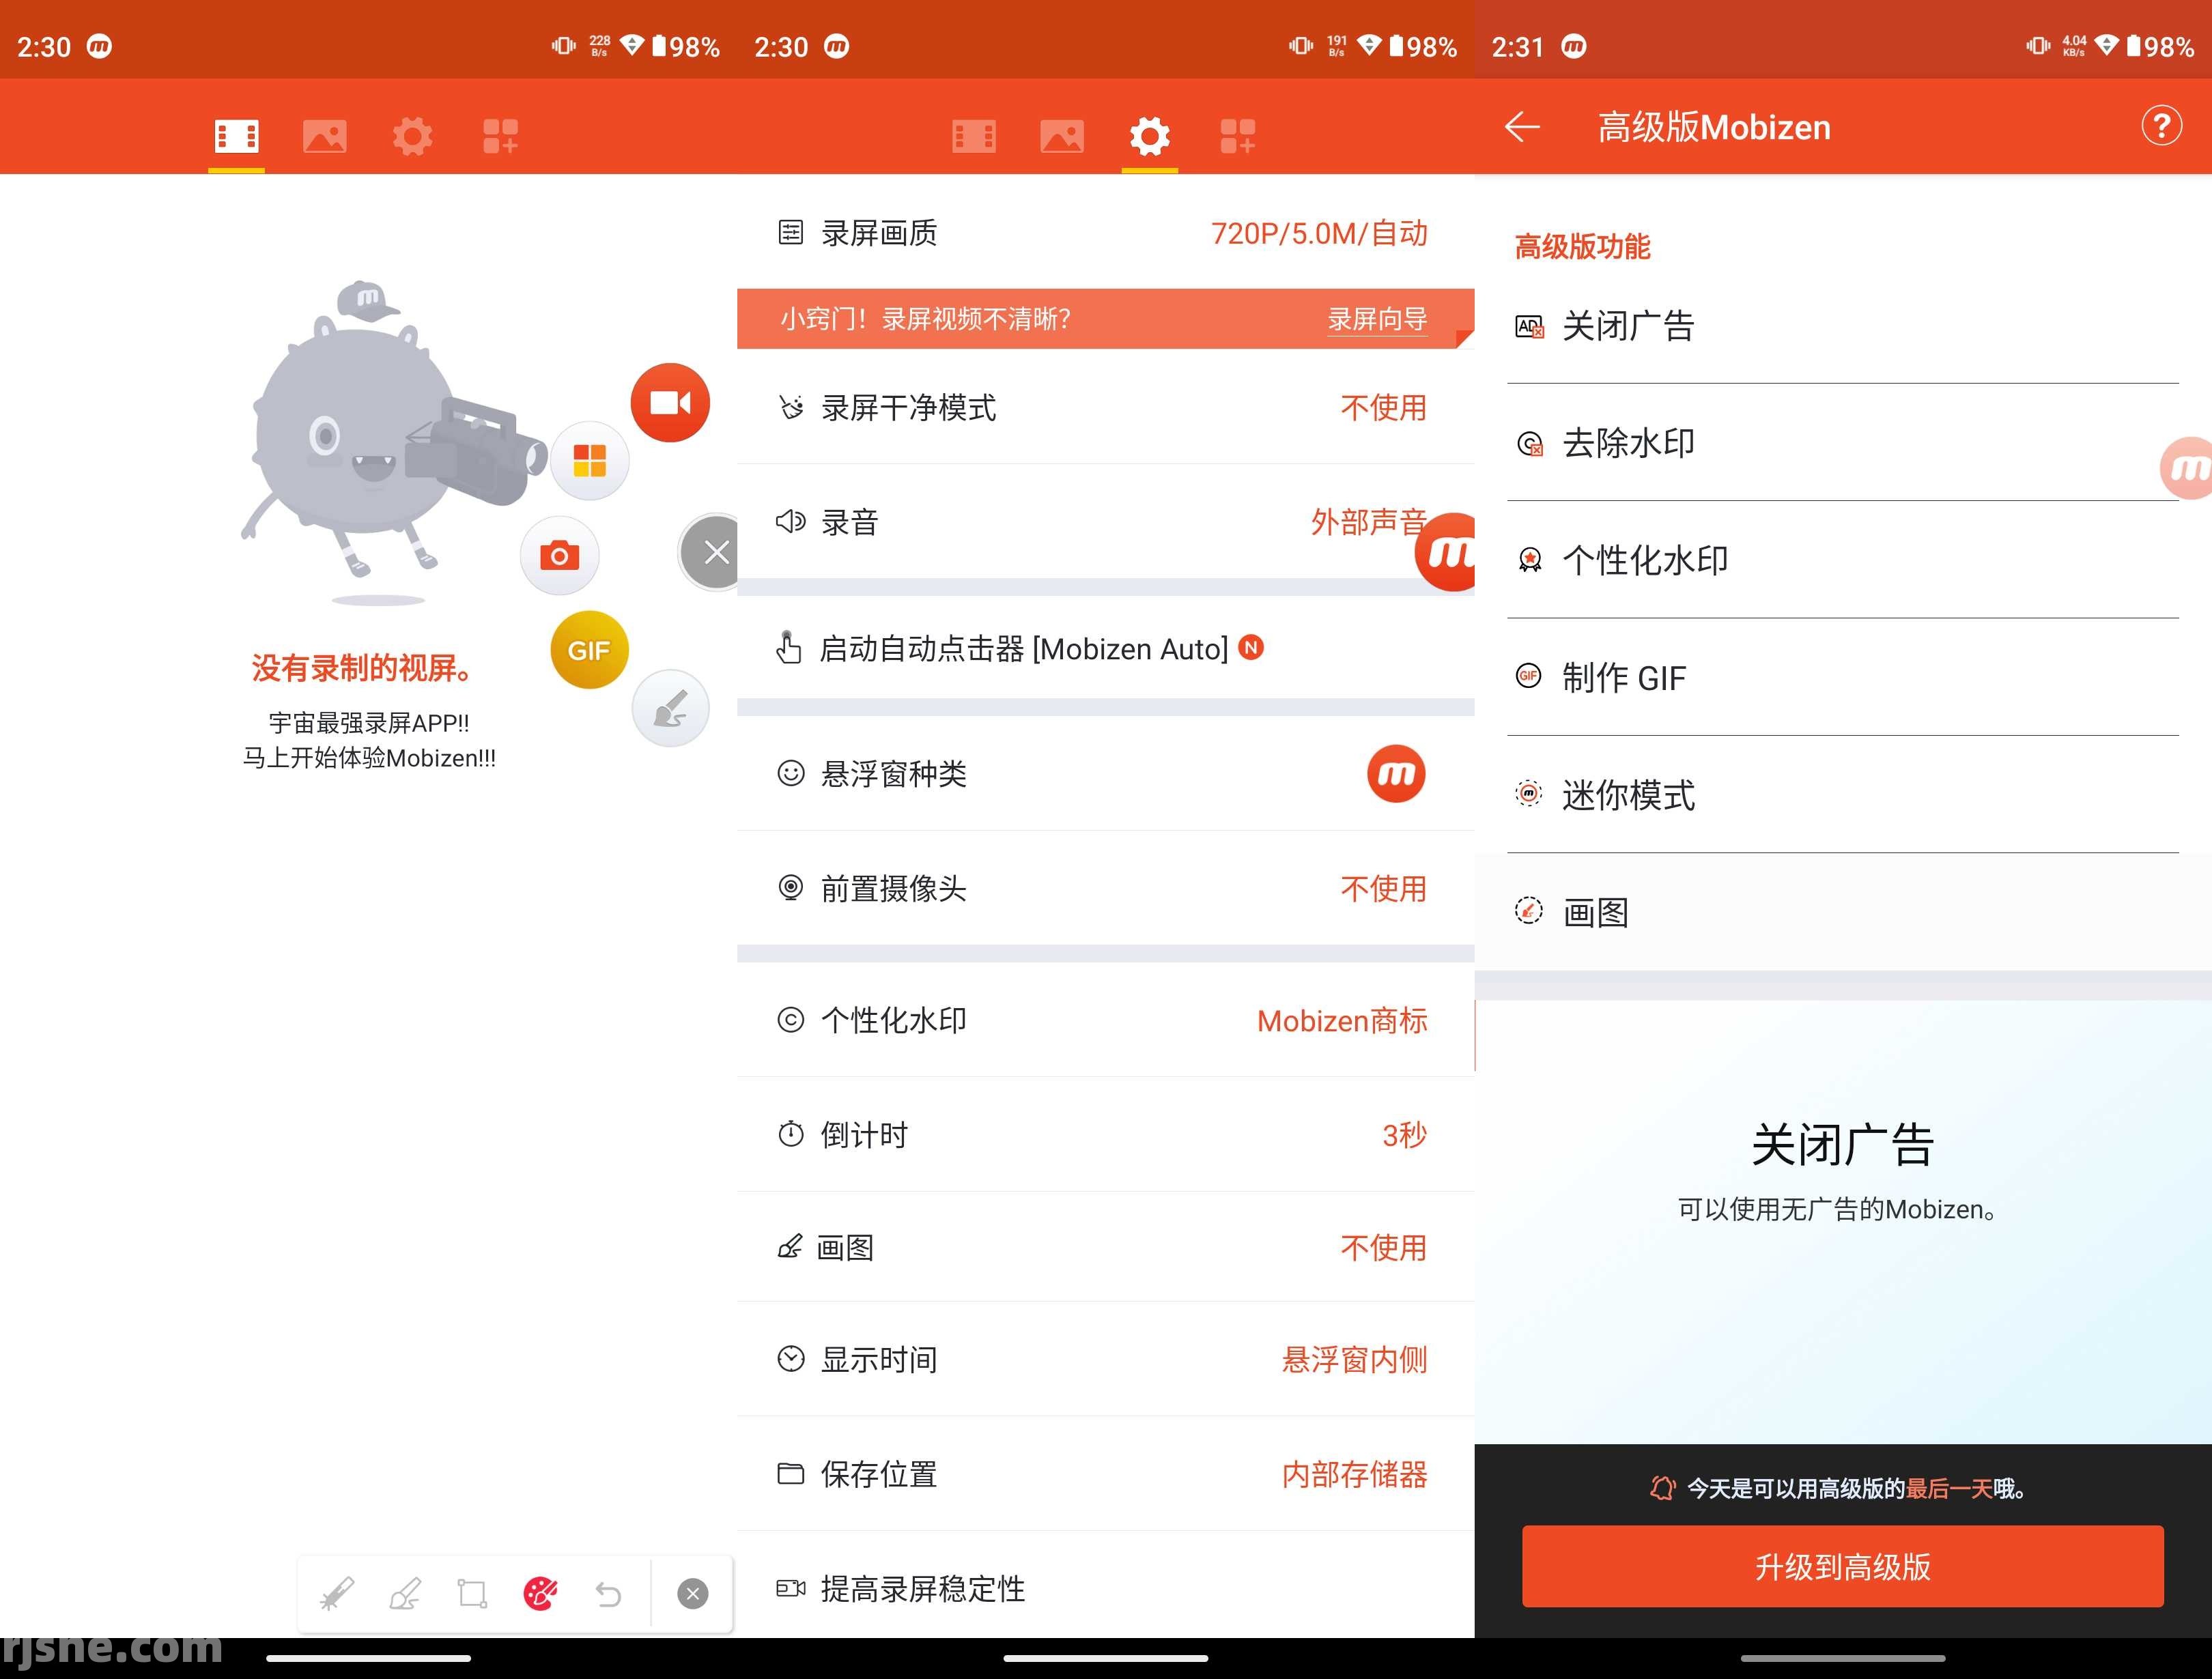2212x1679 pixels.
Task: Select 制作 GIF premium feature
Action: point(1842,678)
